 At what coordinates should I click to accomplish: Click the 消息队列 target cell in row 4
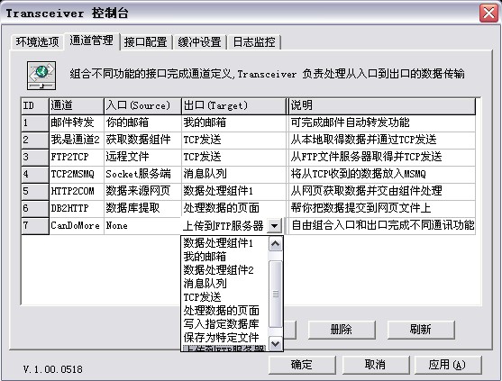coord(233,175)
